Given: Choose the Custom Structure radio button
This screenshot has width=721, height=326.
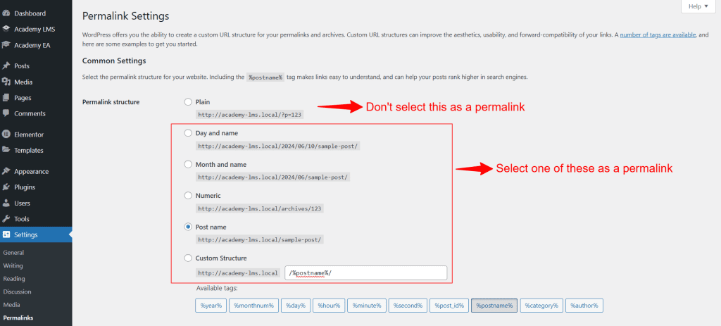Looking at the screenshot, I should (187, 258).
